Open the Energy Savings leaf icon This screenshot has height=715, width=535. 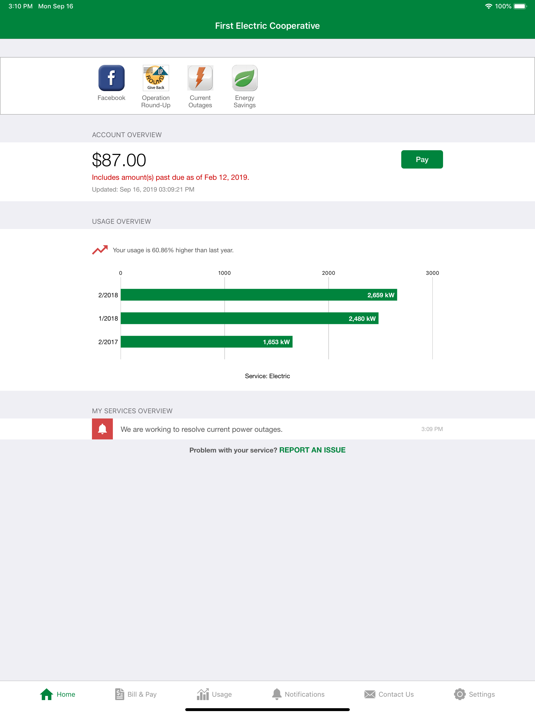click(x=245, y=78)
